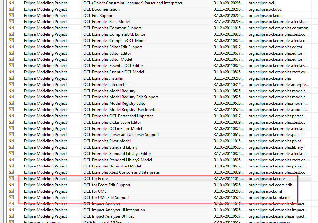
Task: Click the name 'OCL Impact Analyzer Utilities'
Action: [x=109, y=216]
